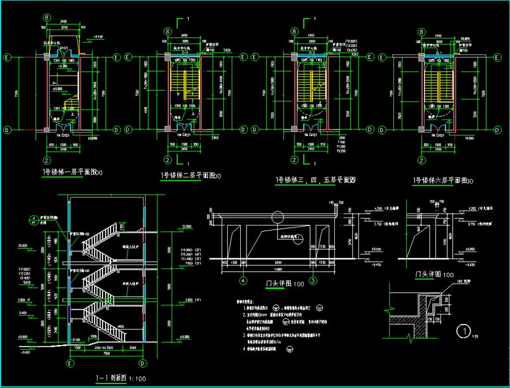
Task: Select the 1号楼梯三、四、五层平面图 title
Action: (315, 180)
